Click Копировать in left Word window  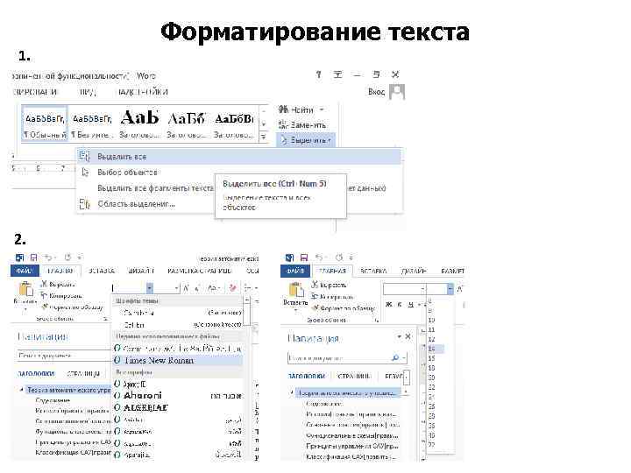(61, 296)
